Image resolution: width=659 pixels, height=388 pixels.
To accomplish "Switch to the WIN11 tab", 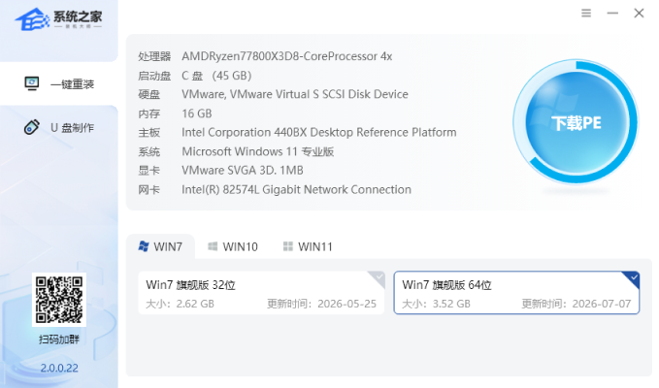I will pyautogui.click(x=308, y=246).
